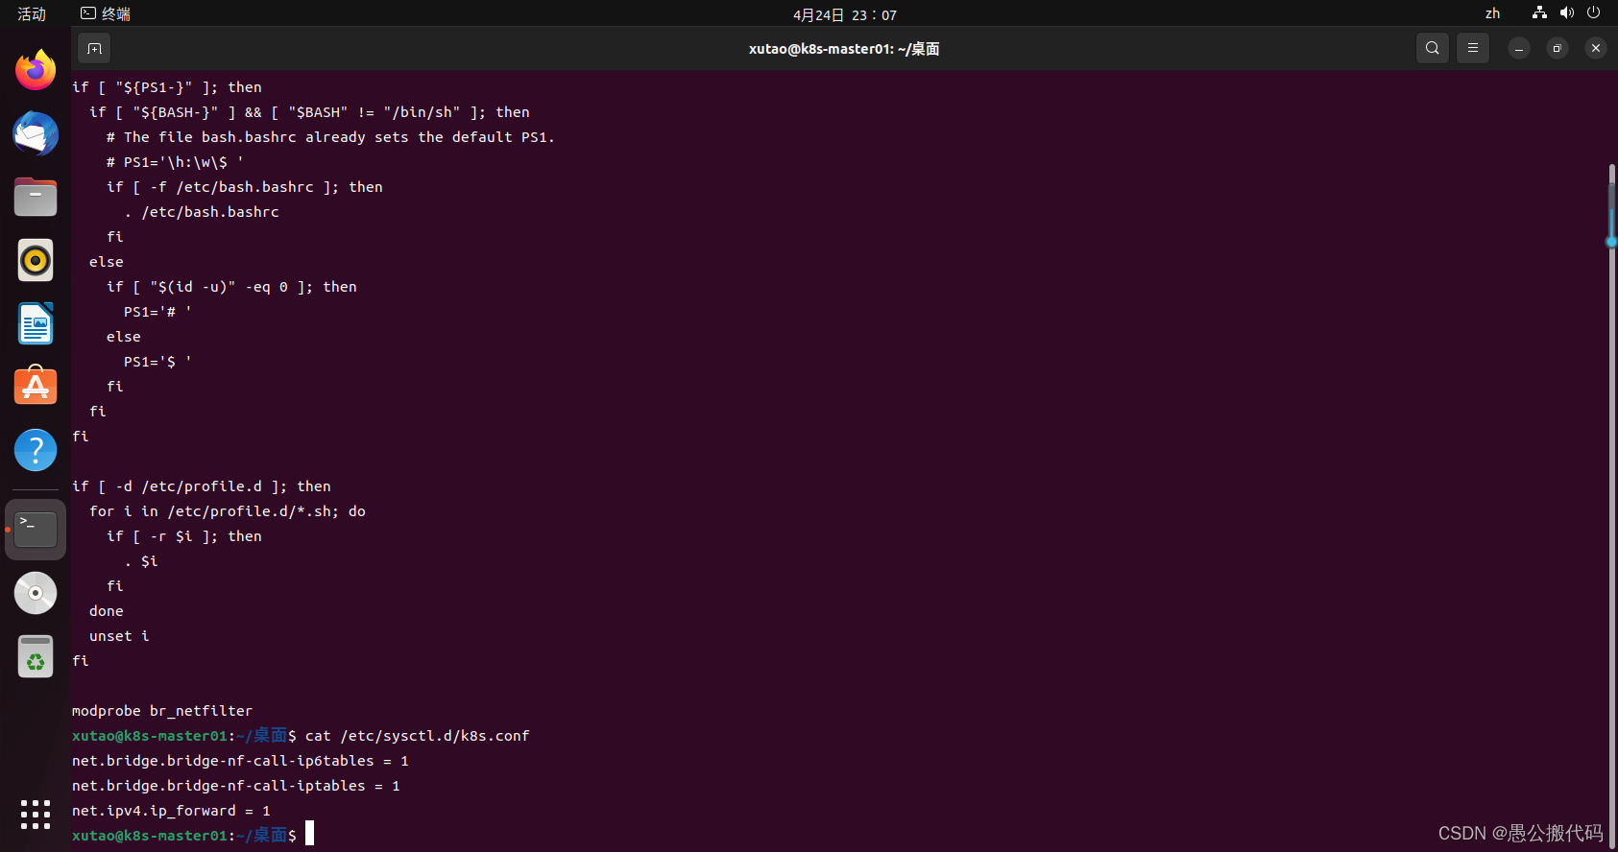This screenshot has height=852, width=1618.
Task: Minimize the terminal window
Action: coord(1519,48)
